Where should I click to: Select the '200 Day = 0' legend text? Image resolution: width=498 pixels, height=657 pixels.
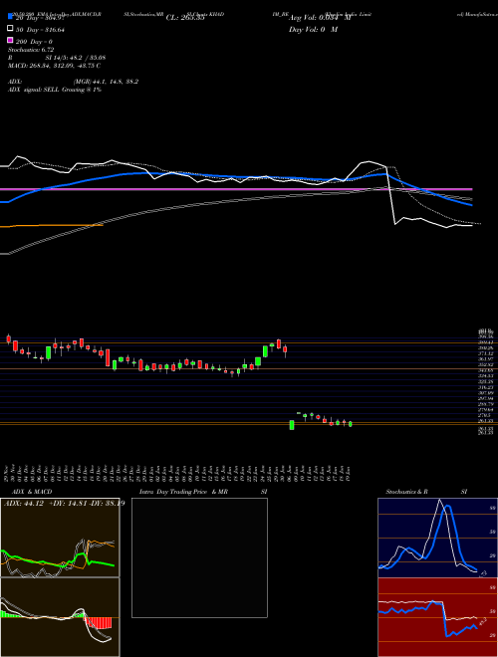(34, 42)
